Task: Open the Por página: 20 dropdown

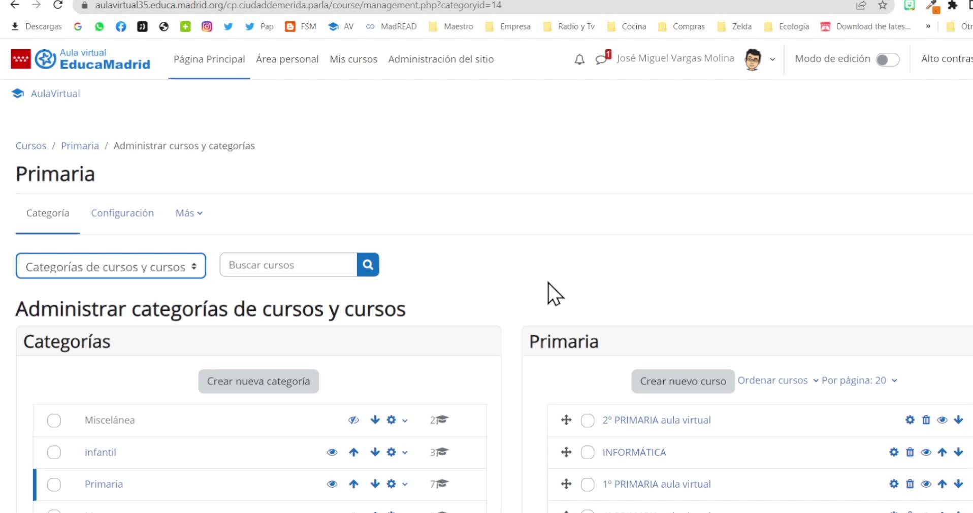Action: click(x=859, y=380)
